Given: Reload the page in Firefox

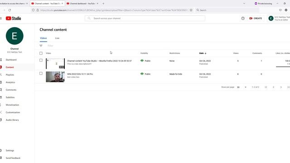Looking at the screenshot, I should click(10, 10).
